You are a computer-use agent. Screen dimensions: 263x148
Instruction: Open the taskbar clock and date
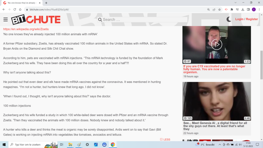tap(248, 144)
